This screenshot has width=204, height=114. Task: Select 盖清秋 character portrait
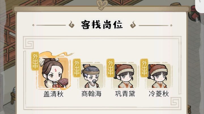click(53, 73)
